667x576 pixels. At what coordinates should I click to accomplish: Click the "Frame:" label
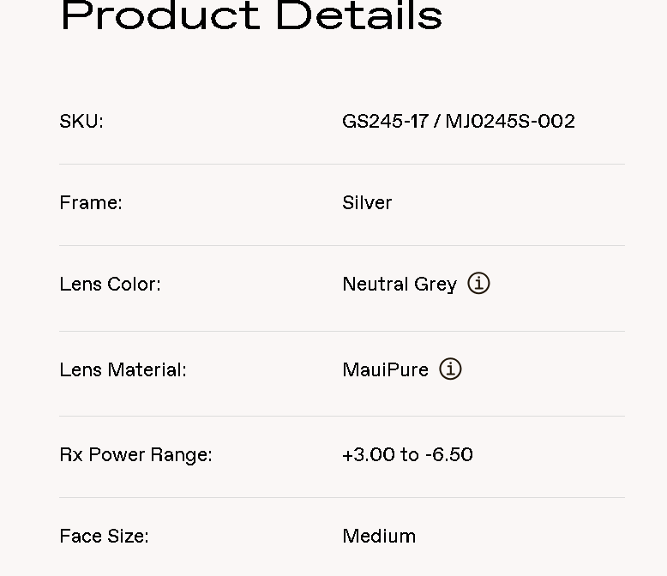point(91,203)
